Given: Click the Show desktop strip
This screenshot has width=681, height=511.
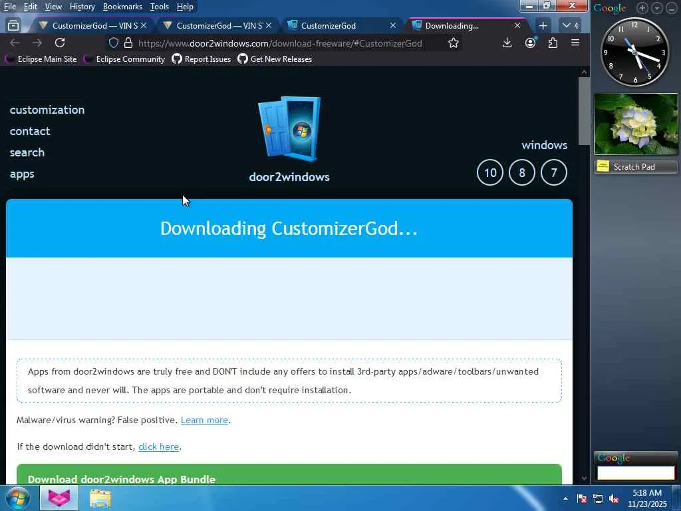Looking at the screenshot, I should [x=676, y=498].
